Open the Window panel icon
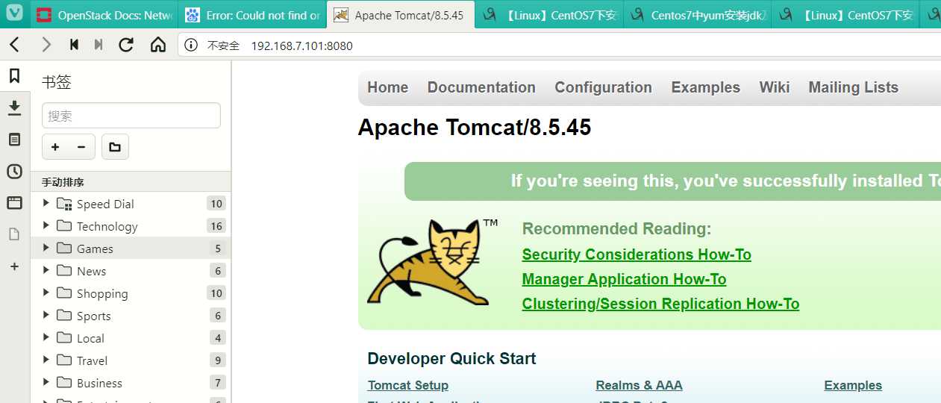The width and height of the screenshot is (941, 403). [x=14, y=203]
